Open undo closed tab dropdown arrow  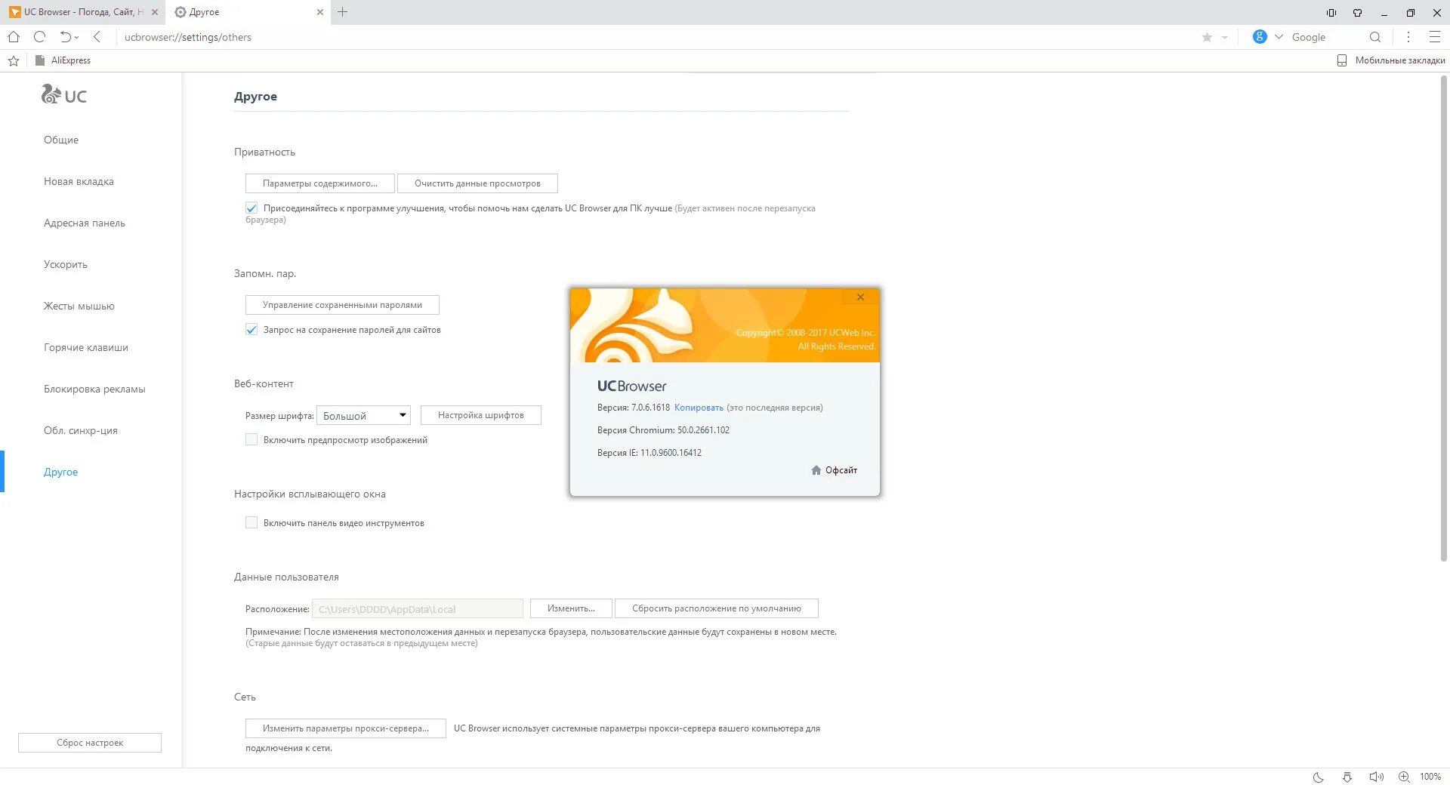[x=76, y=38]
